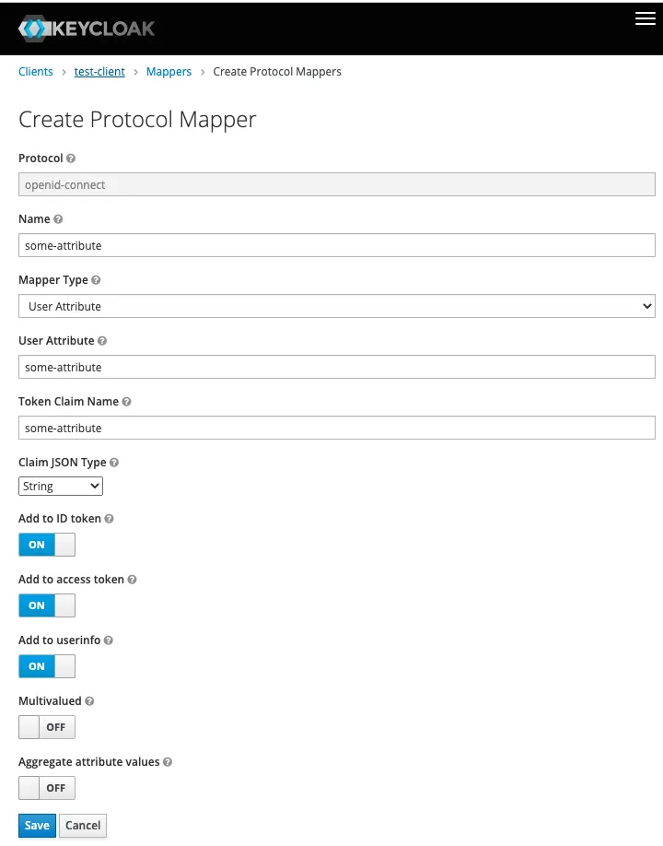Click help icon next to Multivalued

point(89,701)
